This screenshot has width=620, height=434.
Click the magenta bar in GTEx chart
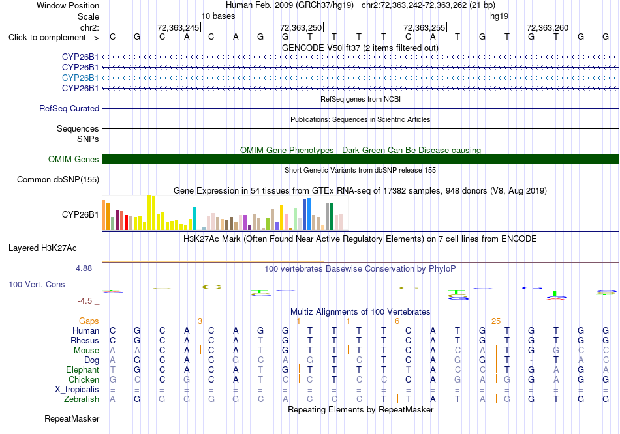pos(245,223)
